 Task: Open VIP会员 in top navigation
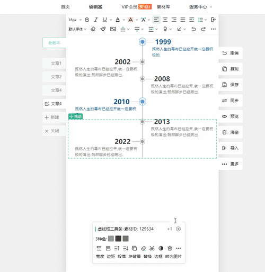pos(129,7)
